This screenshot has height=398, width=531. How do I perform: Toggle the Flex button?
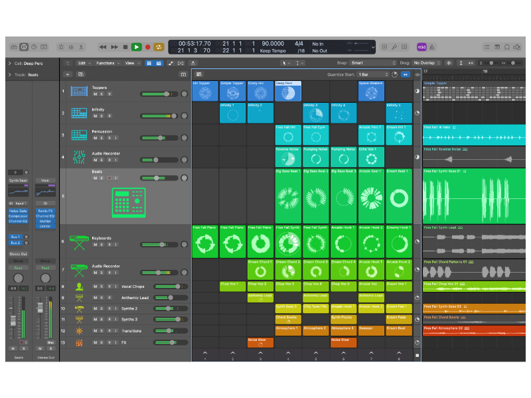(x=181, y=63)
